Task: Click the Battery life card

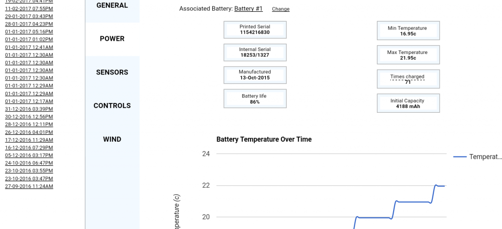Action: 254,99
